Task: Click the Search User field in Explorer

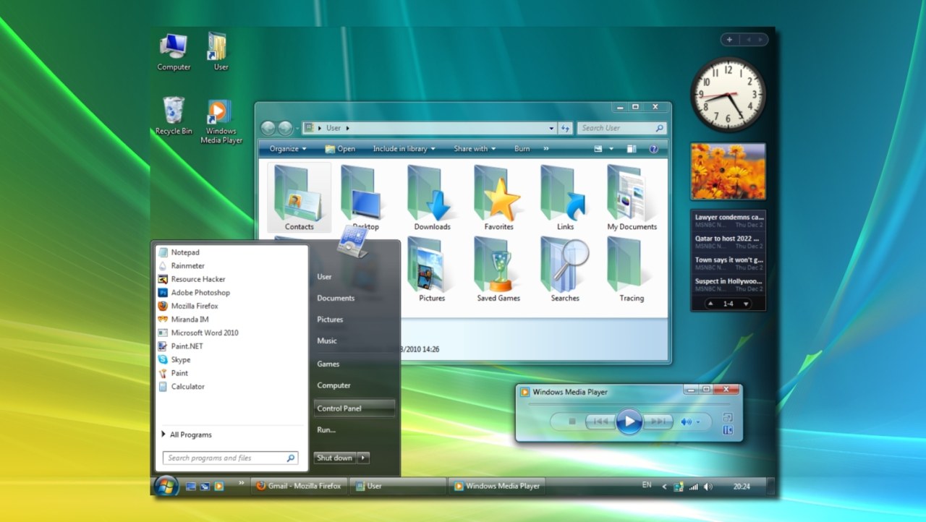Action: [621, 128]
